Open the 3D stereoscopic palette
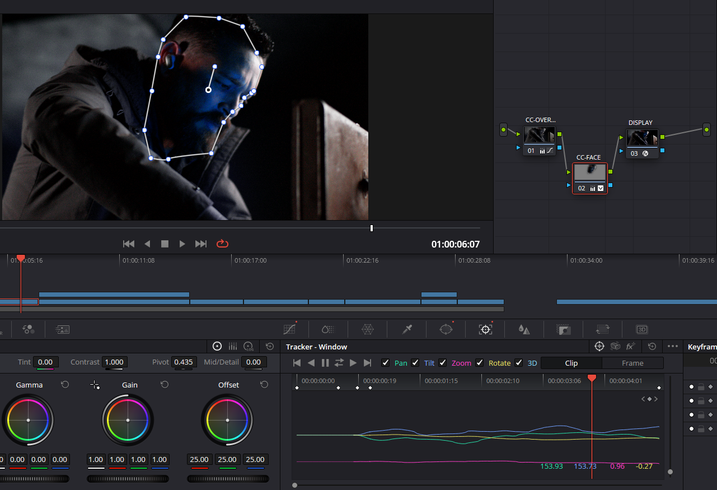Screen dimensions: 717x490 pos(641,329)
